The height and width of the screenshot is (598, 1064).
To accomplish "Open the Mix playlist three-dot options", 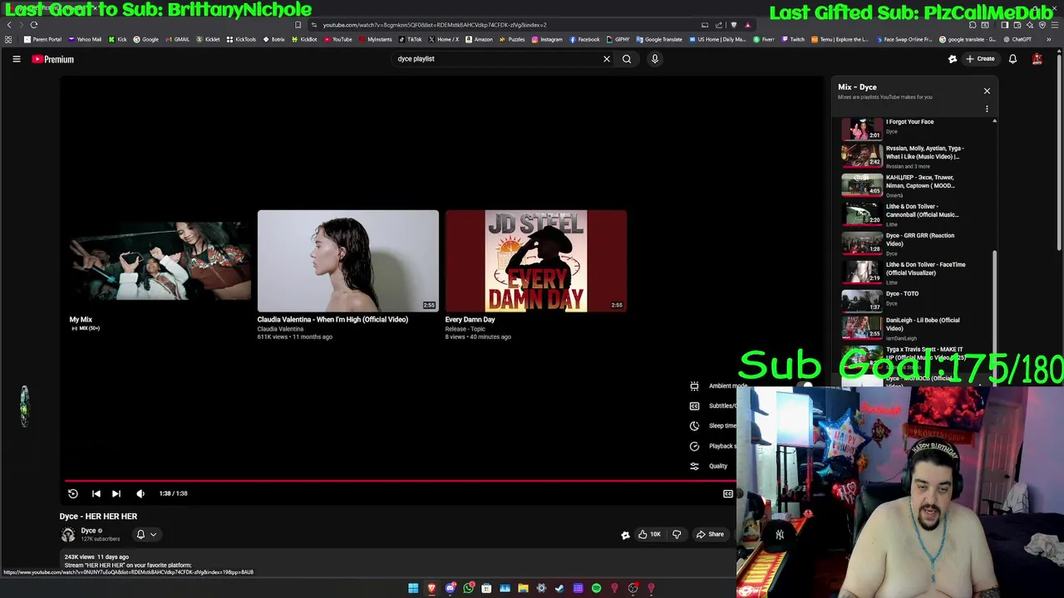I will click(987, 109).
